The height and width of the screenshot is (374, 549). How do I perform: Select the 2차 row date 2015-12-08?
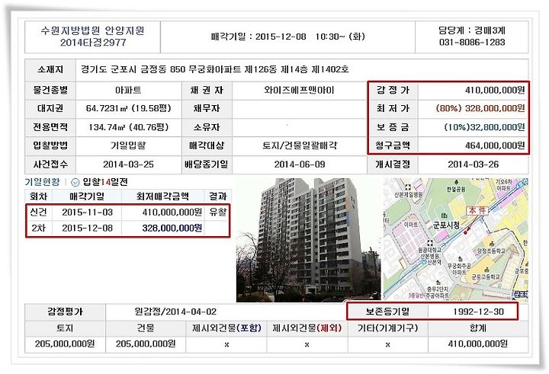click(87, 228)
